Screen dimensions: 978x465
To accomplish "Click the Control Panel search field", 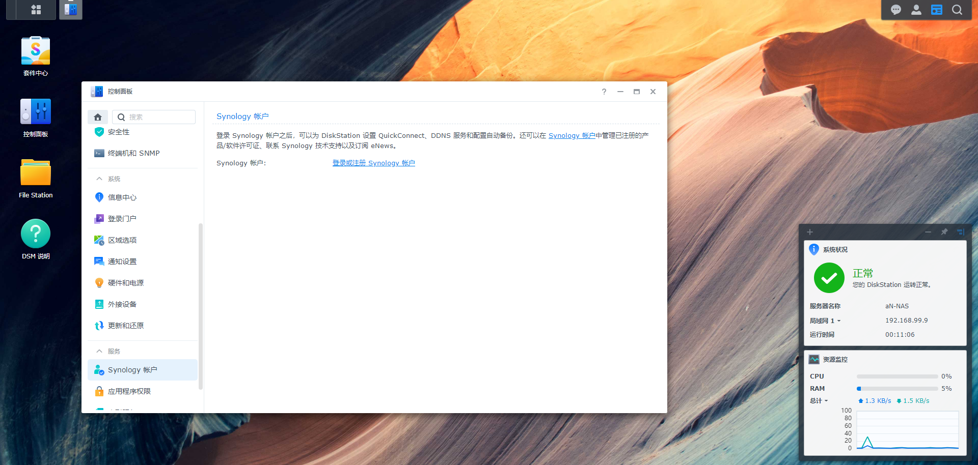I will 154,117.
